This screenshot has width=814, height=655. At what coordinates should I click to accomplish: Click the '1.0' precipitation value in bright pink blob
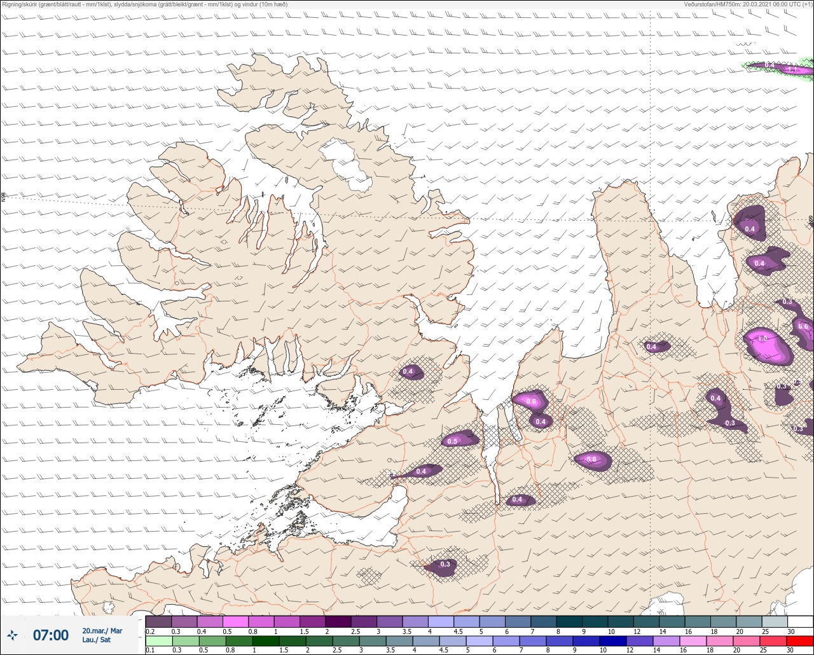coord(764,339)
